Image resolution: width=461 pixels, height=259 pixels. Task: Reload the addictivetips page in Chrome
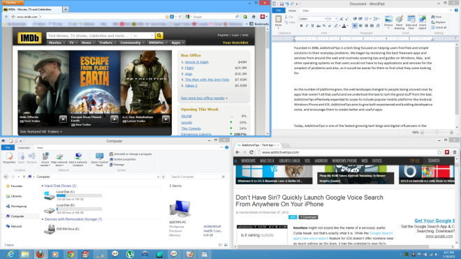[x=251, y=152]
